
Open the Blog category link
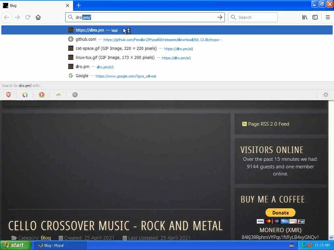(x=46, y=238)
